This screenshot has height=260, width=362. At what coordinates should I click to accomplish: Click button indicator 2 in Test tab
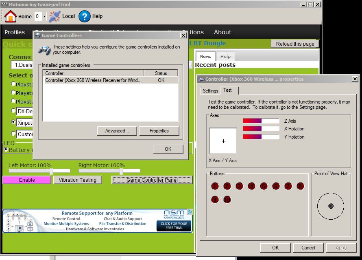pos(227,186)
